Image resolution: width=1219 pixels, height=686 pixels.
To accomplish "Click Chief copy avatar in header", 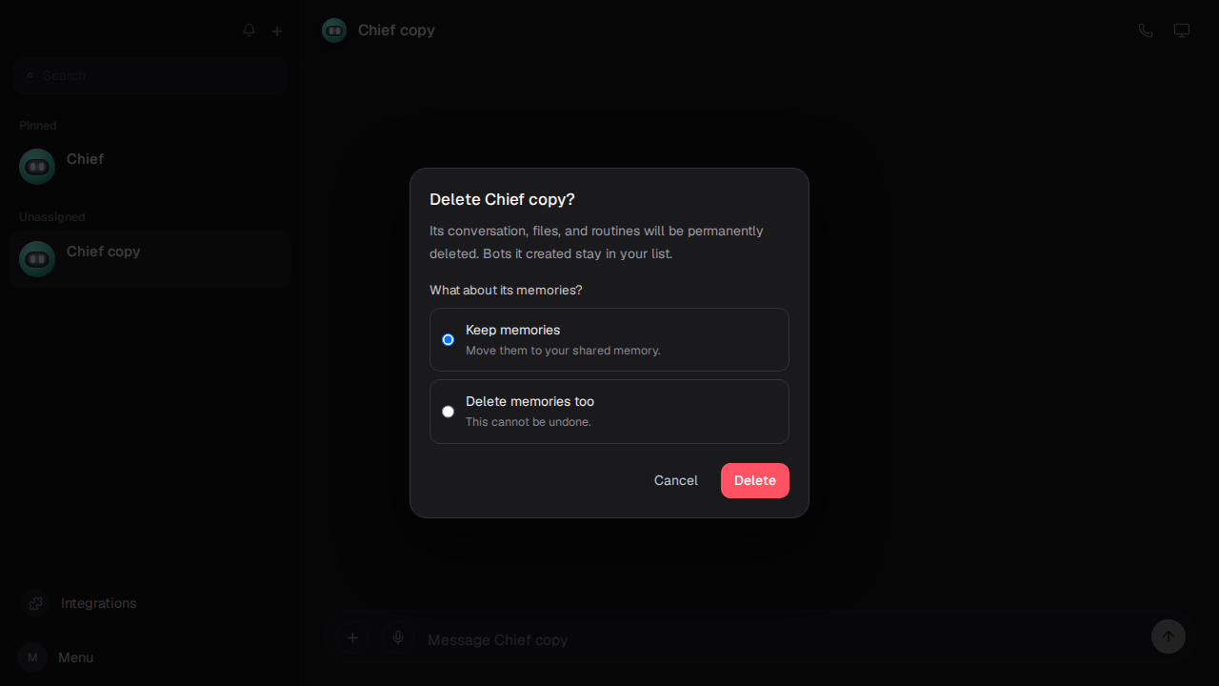I will click(x=334, y=30).
